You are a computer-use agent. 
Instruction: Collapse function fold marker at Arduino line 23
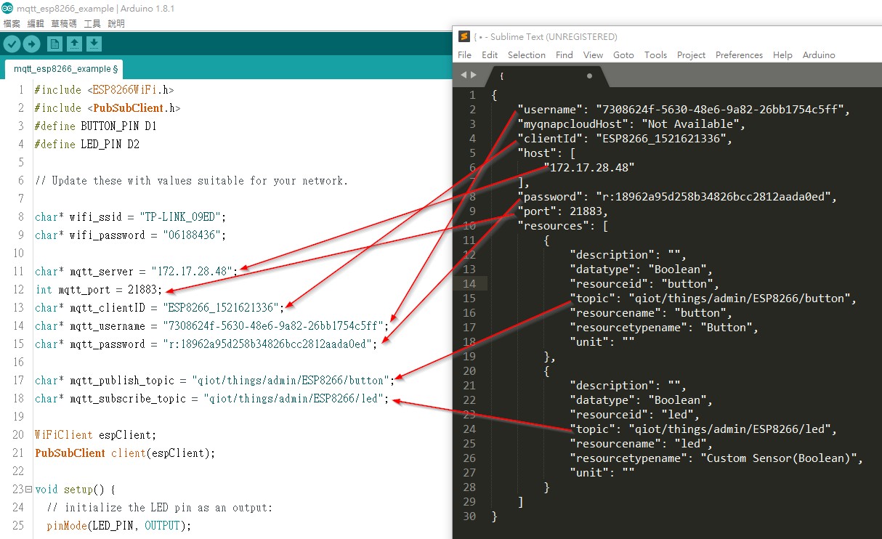(29, 490)
